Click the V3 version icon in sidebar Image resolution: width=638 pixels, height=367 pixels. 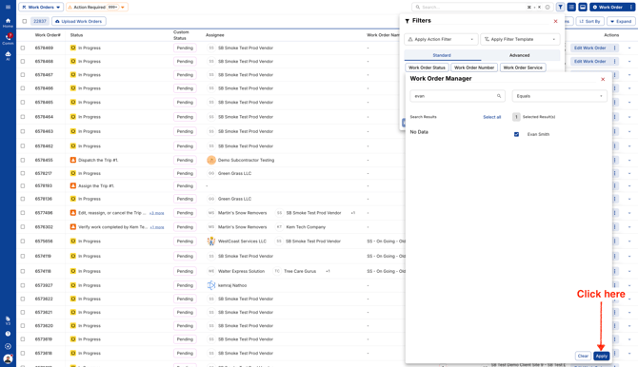pyautogui.click(x=8, y=320)
